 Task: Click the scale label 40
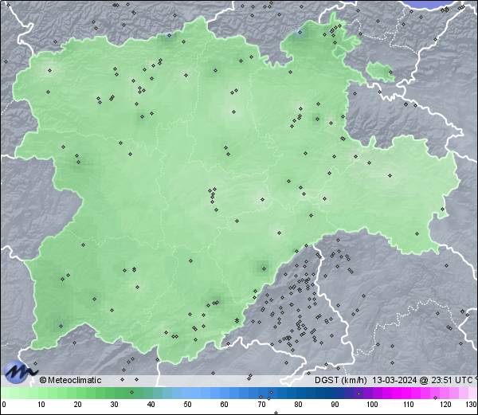151,405
